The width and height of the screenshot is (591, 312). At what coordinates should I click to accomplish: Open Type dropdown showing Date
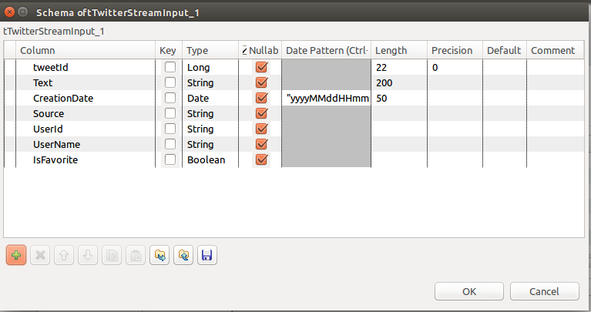pyautogui.click(x=210, y=99)
